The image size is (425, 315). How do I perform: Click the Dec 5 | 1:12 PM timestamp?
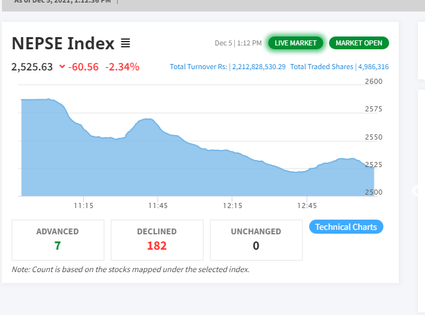(238, 43)
